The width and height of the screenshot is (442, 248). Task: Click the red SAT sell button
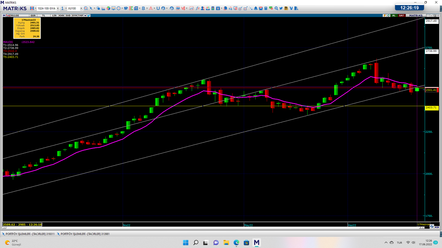[401, 16]
